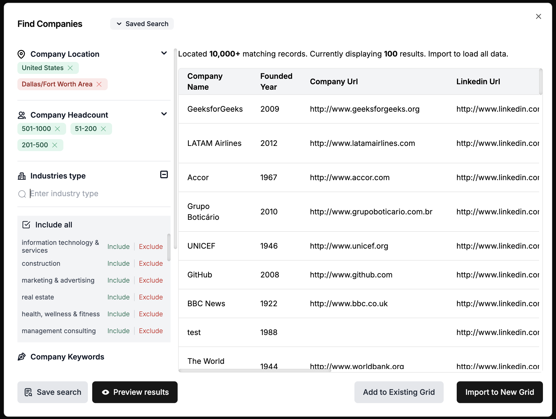Remove the Dallas/Fort Worth Area excluded tag
556x419 pixels.
pyautogui.click(x=99, y=84)
